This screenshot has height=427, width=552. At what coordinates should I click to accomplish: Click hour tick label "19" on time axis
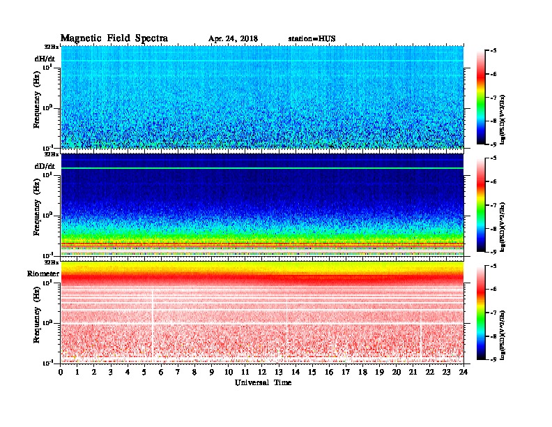[379, 372]
